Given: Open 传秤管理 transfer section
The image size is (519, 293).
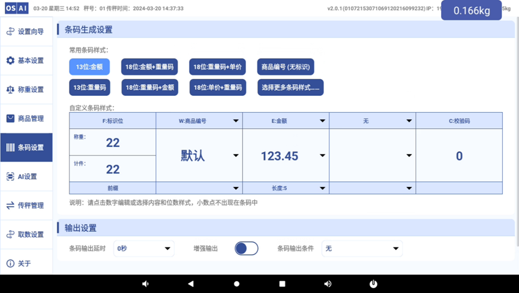Looking at the screenshot, I should click(26, 206).
